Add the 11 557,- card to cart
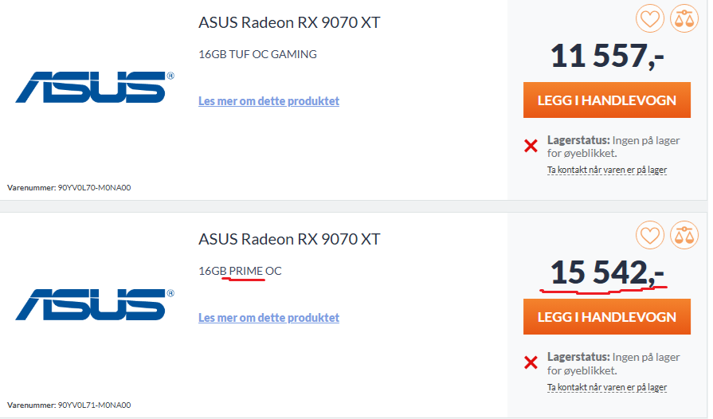Screen dimensions: 713x419 [607, 100]
